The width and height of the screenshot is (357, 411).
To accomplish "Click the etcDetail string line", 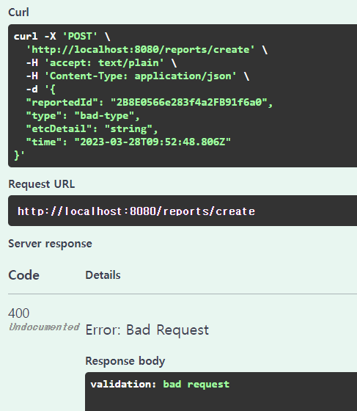I will coord(92,129).
